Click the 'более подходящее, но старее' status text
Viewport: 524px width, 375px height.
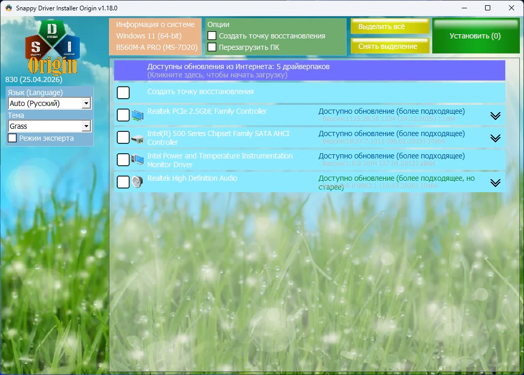point(396,182)
